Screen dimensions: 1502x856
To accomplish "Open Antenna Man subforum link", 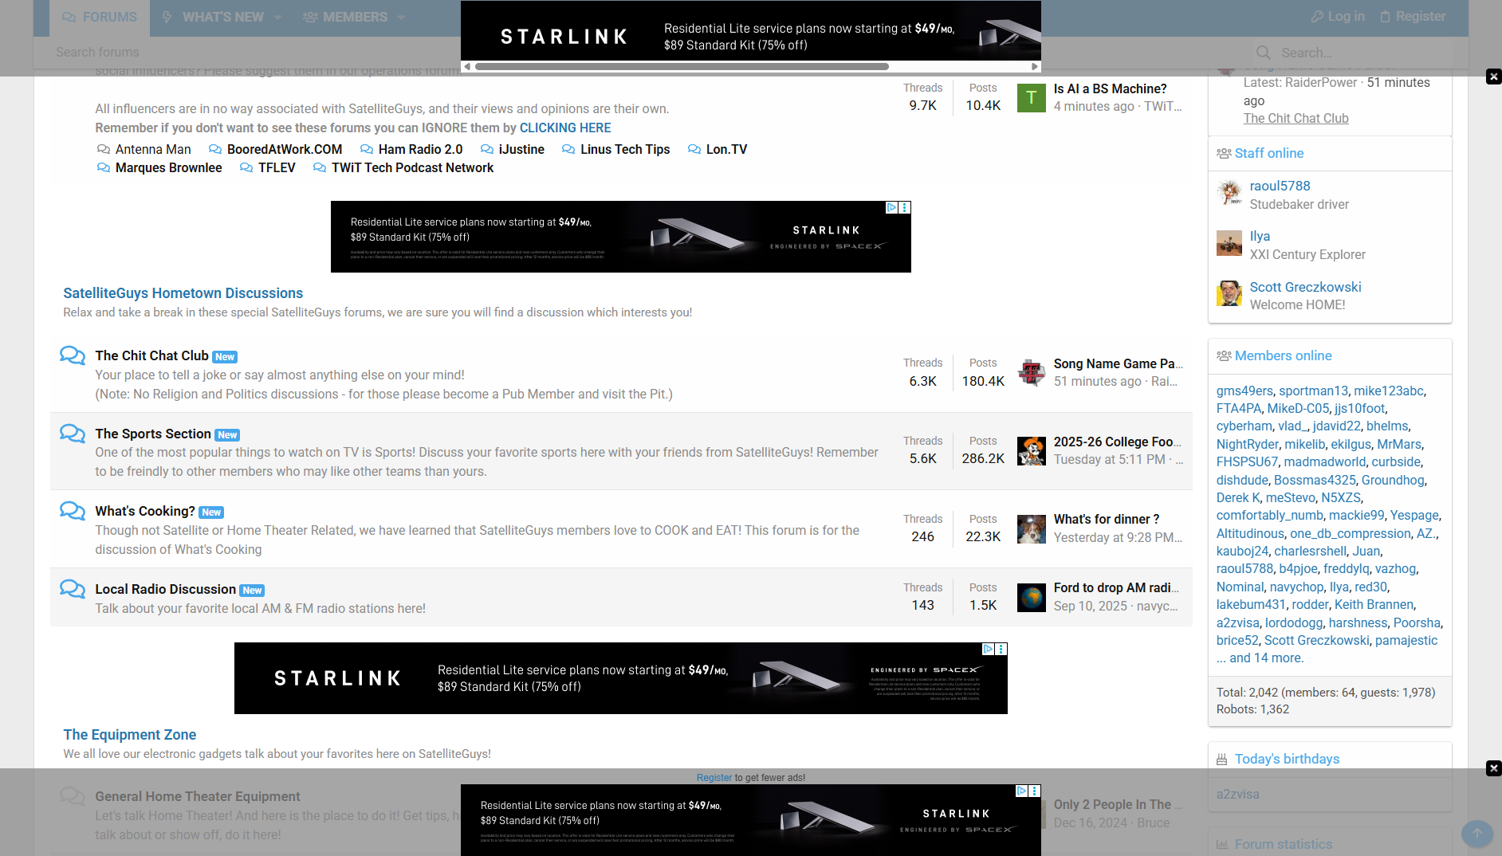I will 153,149.
